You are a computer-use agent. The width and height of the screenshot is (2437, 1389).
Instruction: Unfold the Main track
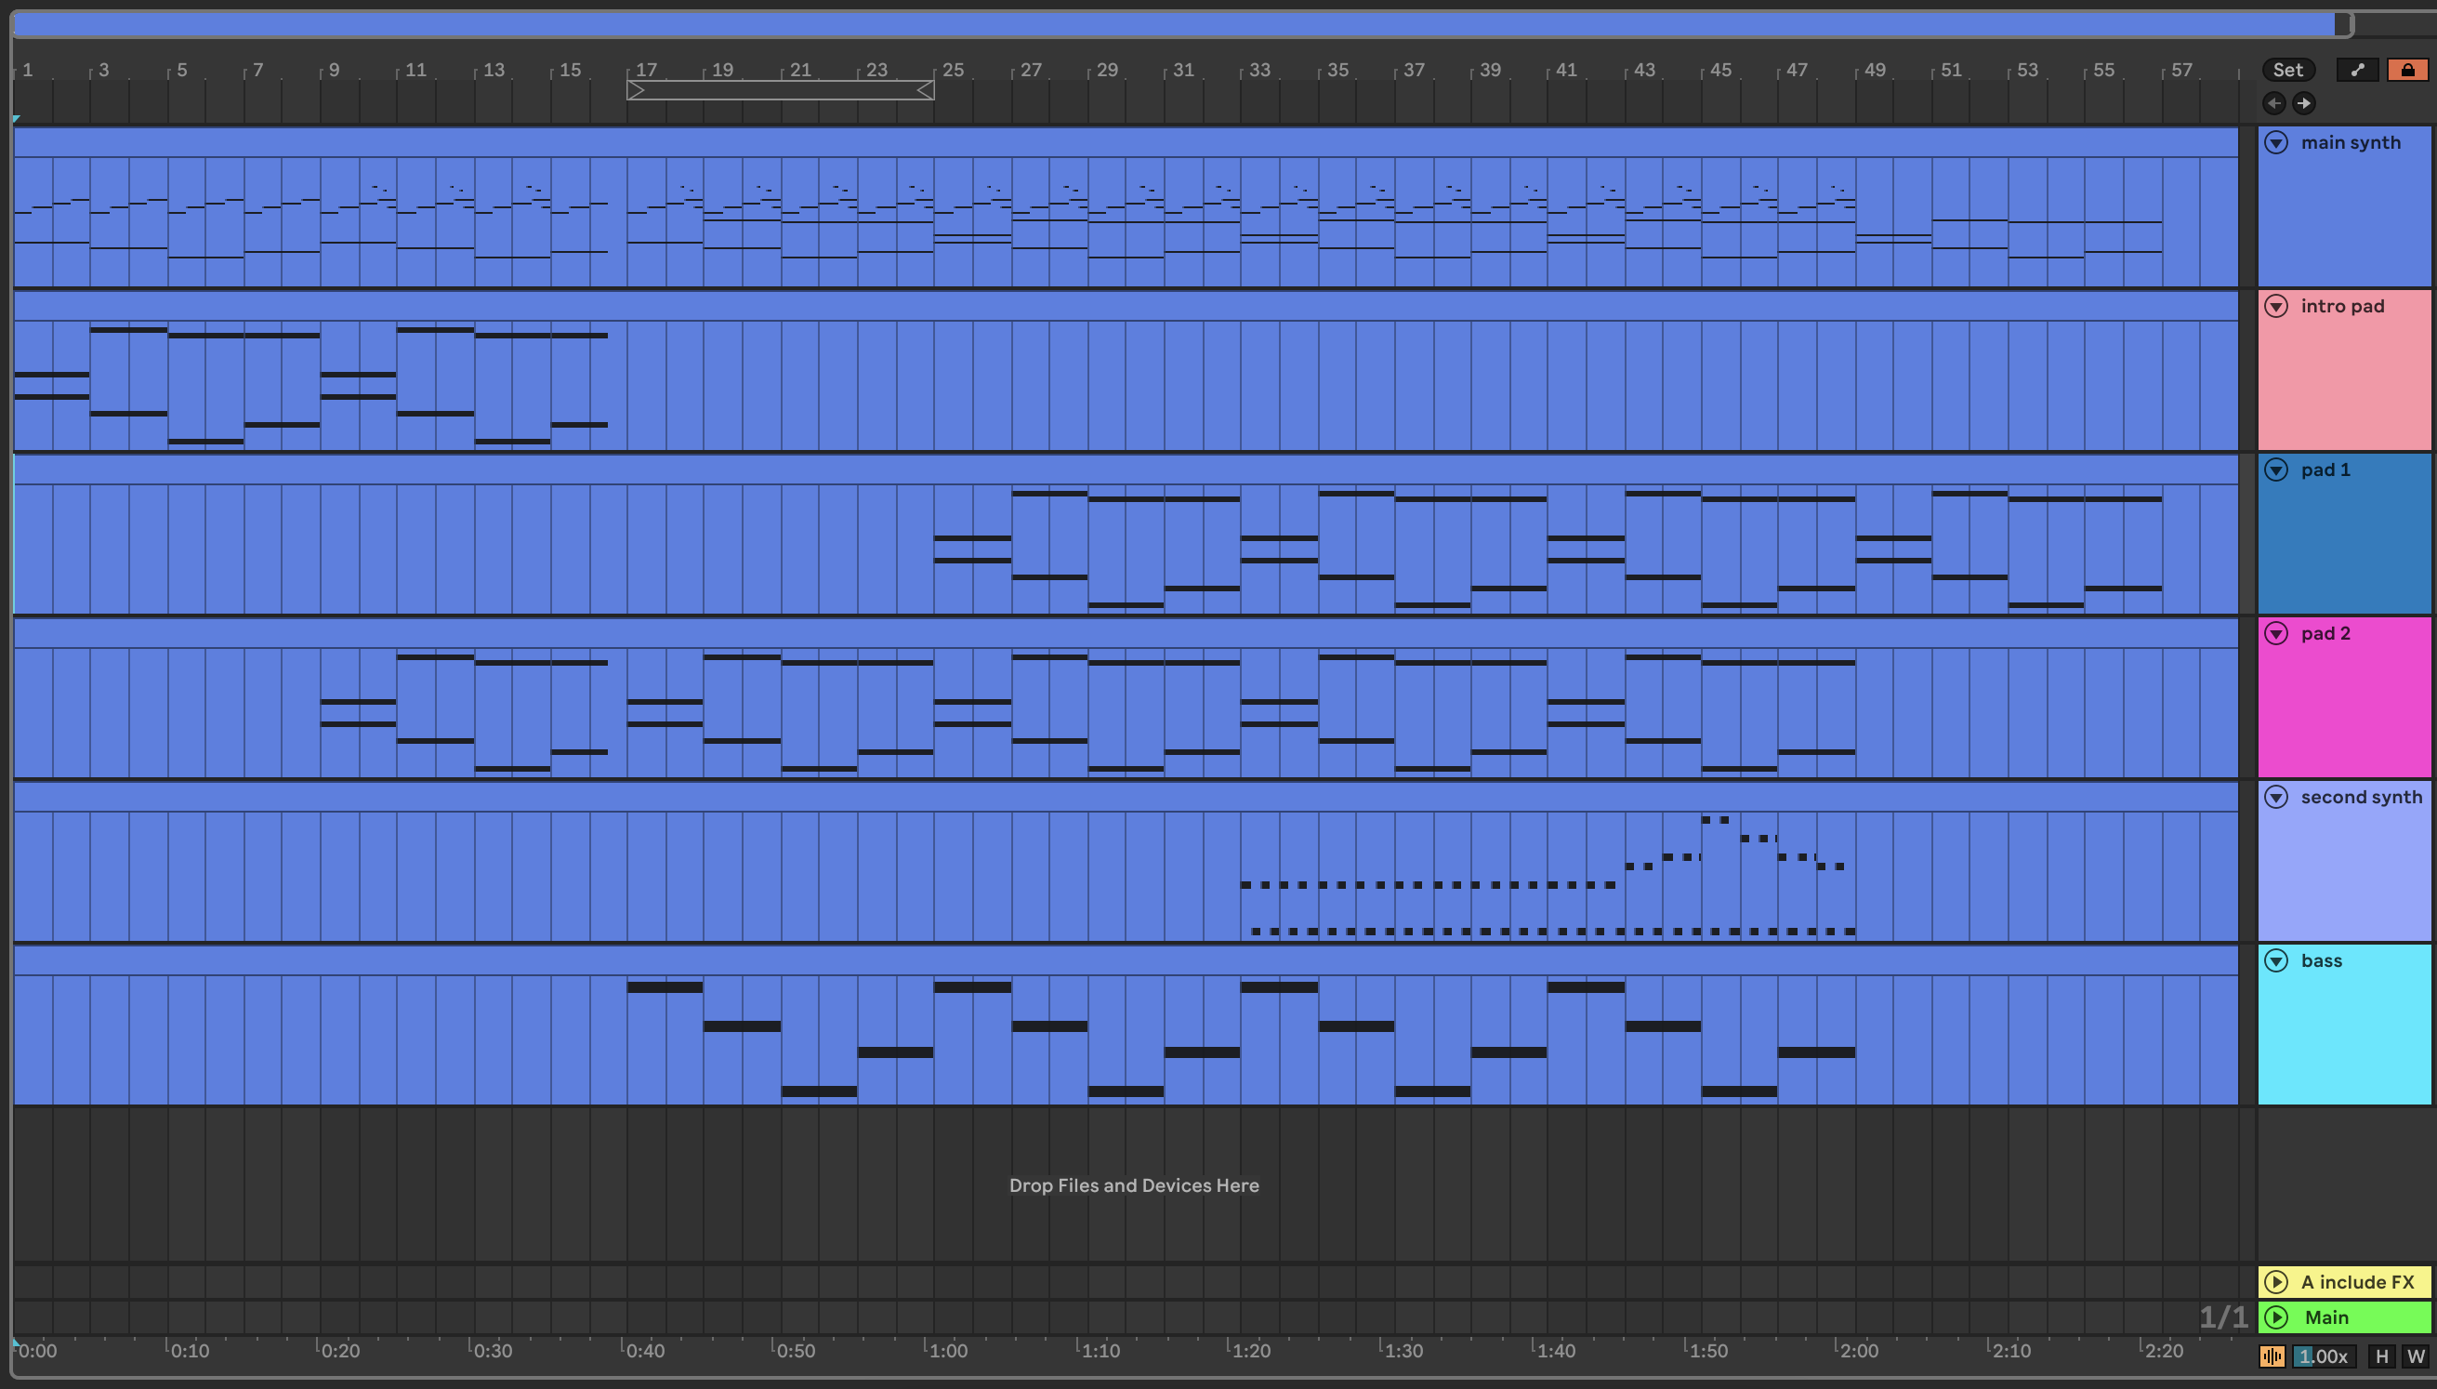click(2276, 1317)
